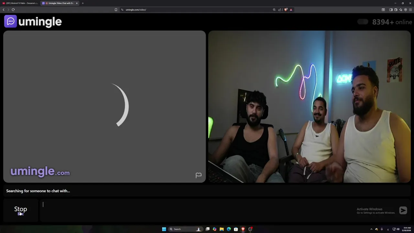Viewport: 414px width, 233px height.
Task: Open the zoom control in address bar
Action: click(x=274, y=10)
